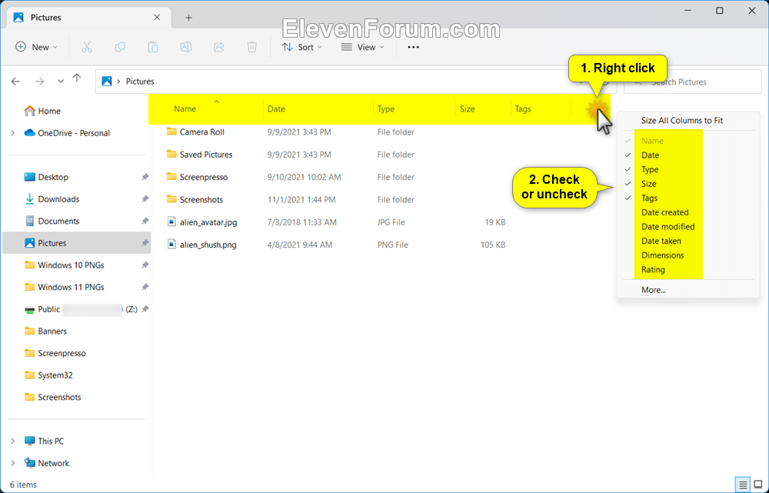Select Size All Columns to Fit
Screen dimensions: 769x493
pos(682,120)
